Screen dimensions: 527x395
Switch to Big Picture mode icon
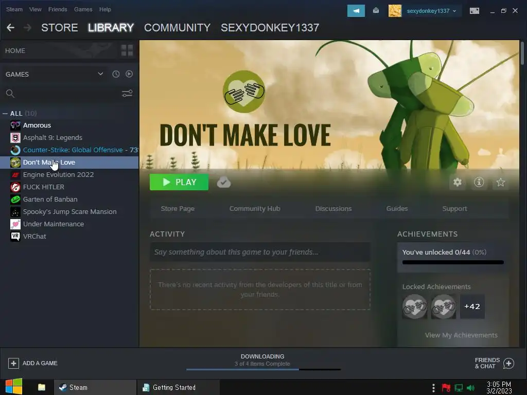point(474,11)
